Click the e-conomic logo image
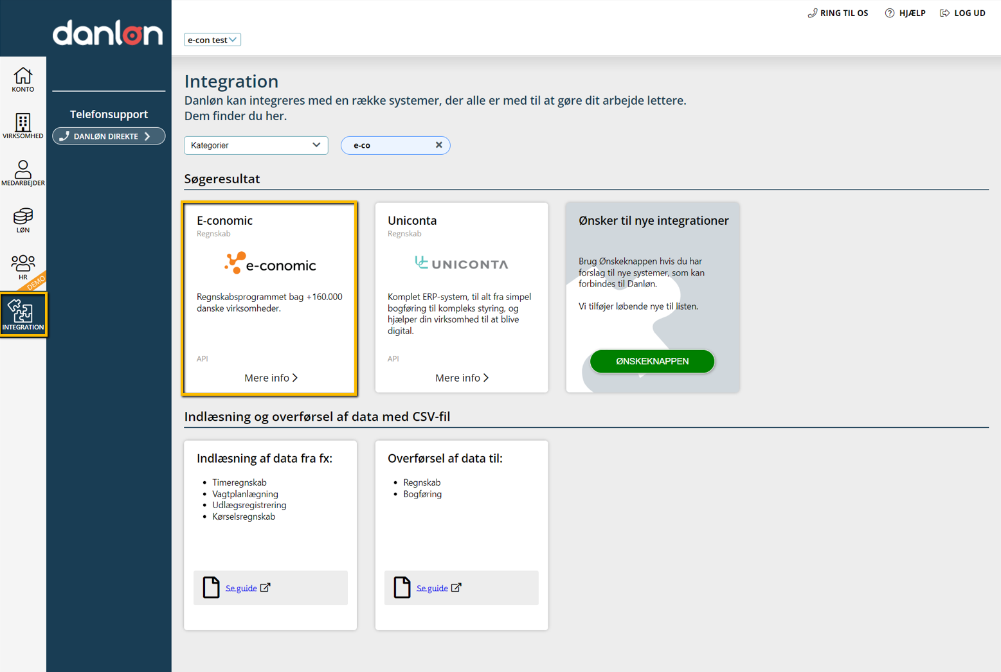Screen dimensions: 1001x672 [x=270, y=263]
